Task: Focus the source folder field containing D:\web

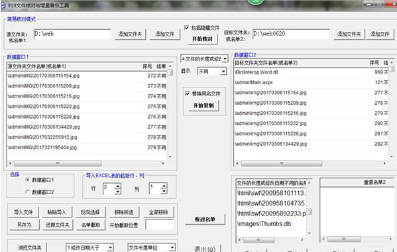Action: pyautogui.click(x=72, y=34)
